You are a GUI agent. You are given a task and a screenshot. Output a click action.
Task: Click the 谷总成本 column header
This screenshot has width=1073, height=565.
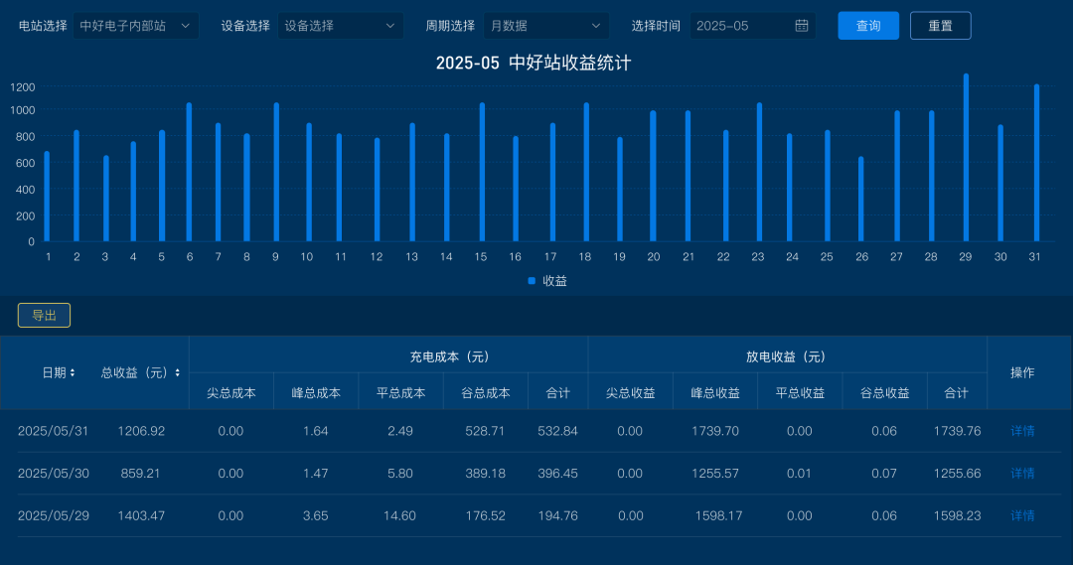click(486, 393)
